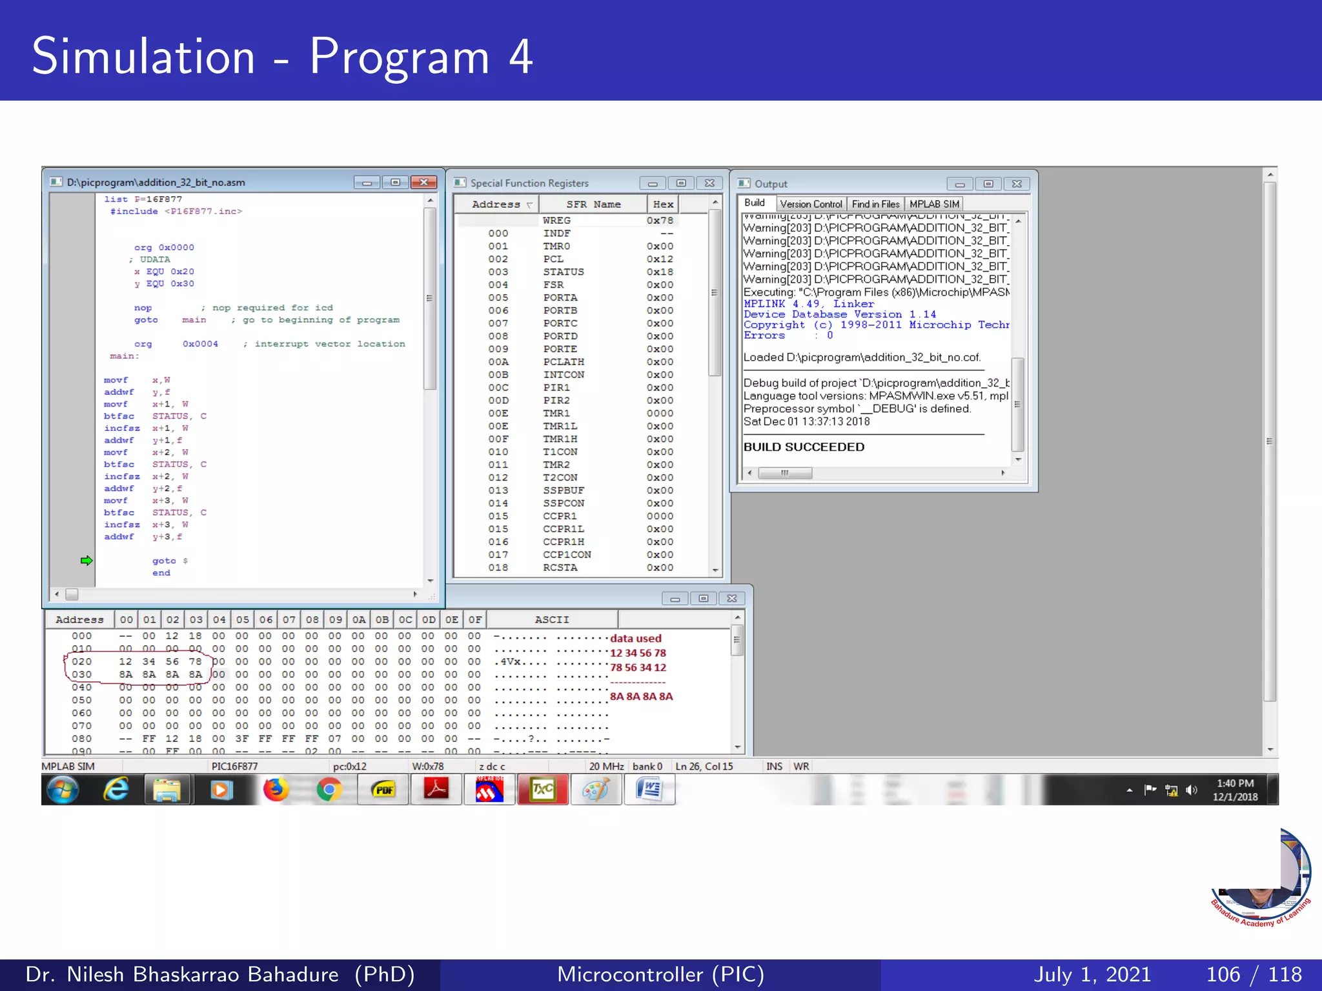Switch to MPLAB IDE taskbar icon

tap(489, 790)
